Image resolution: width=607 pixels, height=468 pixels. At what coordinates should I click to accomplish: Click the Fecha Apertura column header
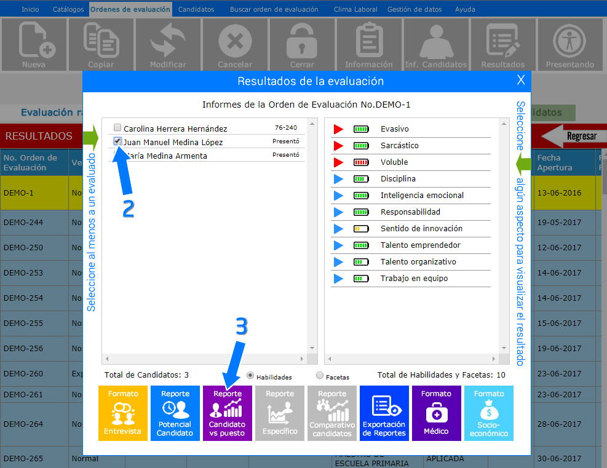pos(564,162)
